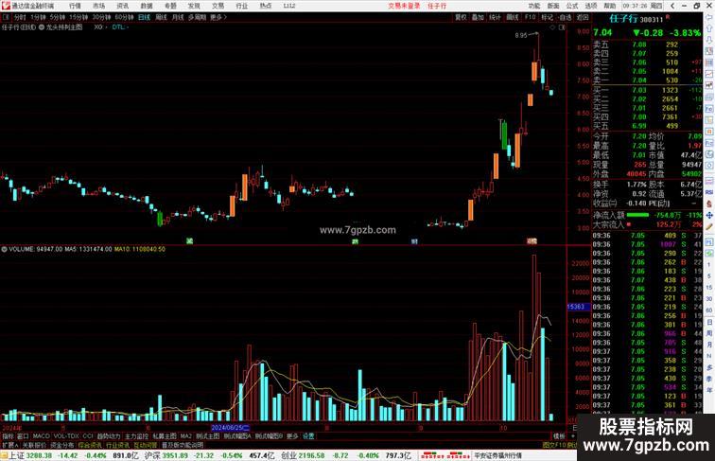Expand the 更多 periods chevron
Viewport: 715px width, 461px height.
point(218,17)
